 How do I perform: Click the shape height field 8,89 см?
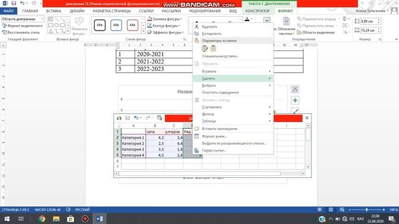pos(368,21)
